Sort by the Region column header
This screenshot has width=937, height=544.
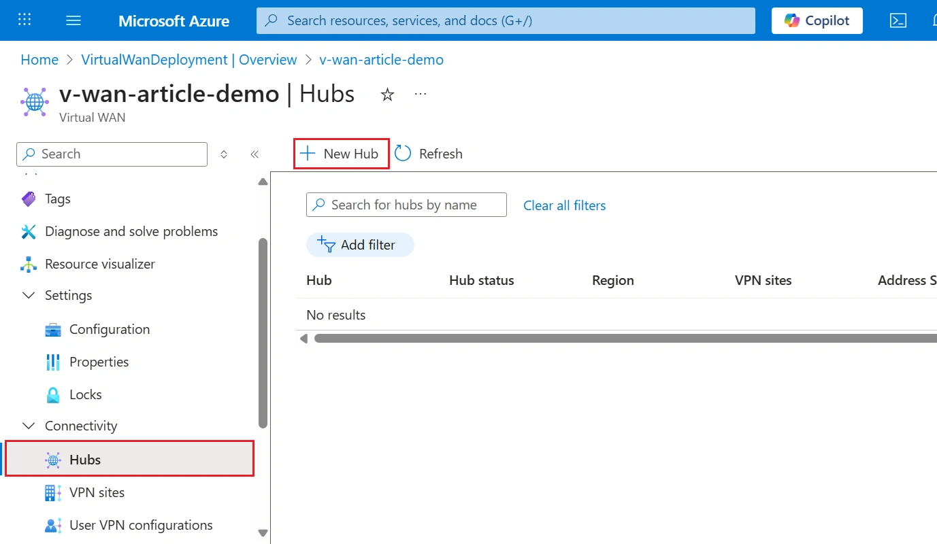(x=613, y=280)
